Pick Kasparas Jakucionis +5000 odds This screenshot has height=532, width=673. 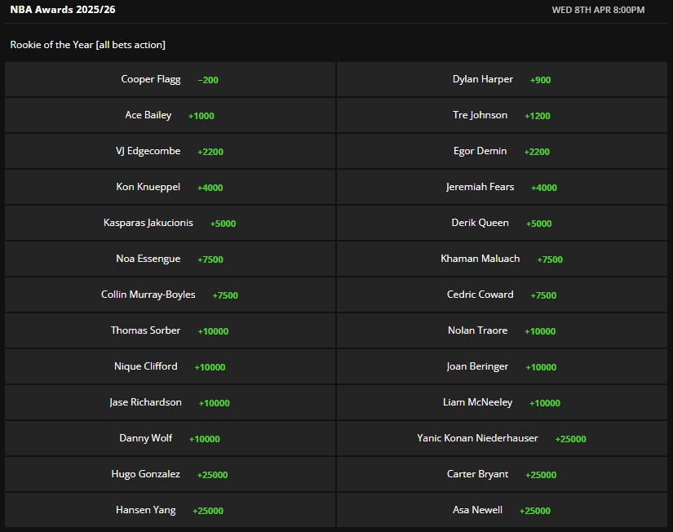[170, 223]
